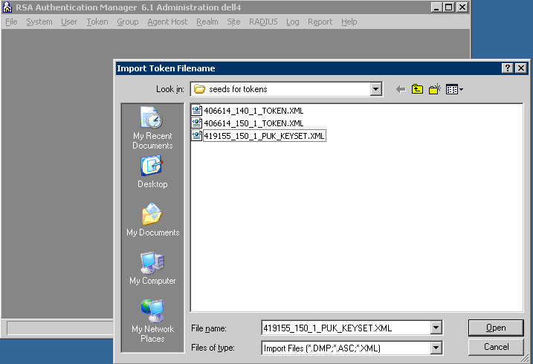Expand the Look in folder dropdown

pyautogui.click(x=375, y=89)
